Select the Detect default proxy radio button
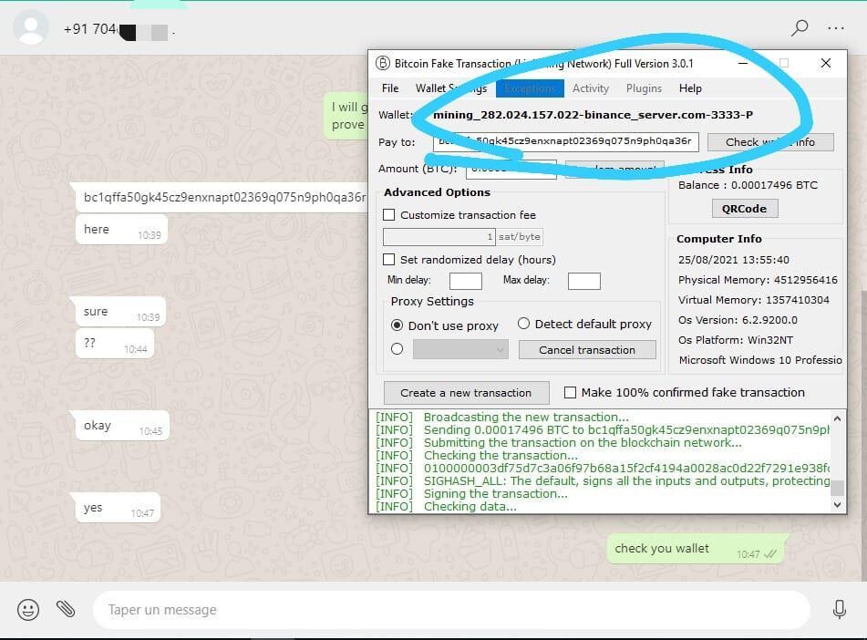Viewport: 867px width, 640px height. pos(523,324)
